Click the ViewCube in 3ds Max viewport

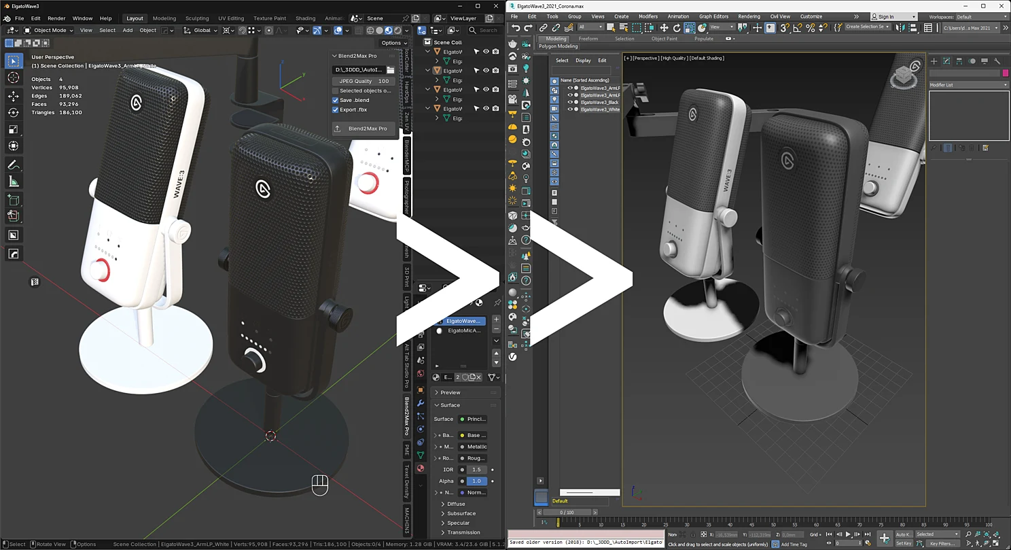(905, 77)
